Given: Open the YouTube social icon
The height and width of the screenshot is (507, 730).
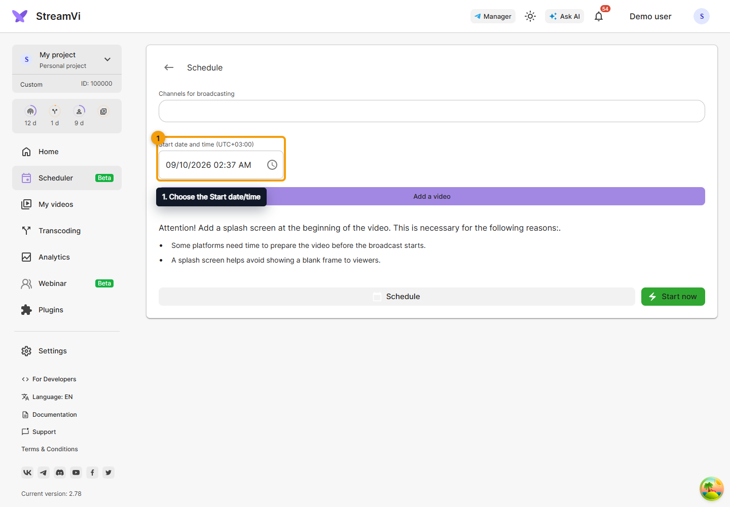Looking at the screenshot, I should 76,473.
